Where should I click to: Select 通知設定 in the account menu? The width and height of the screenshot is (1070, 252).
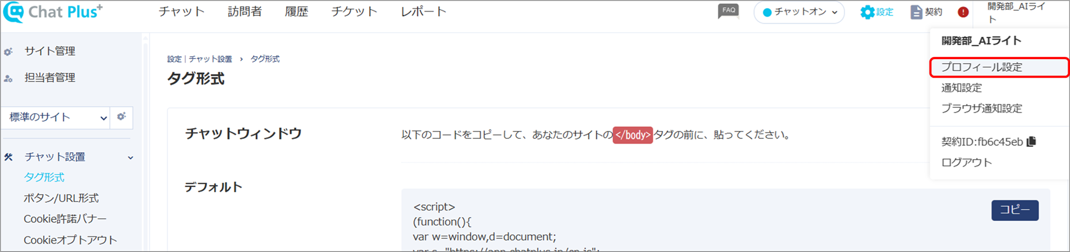click(961, 88)
